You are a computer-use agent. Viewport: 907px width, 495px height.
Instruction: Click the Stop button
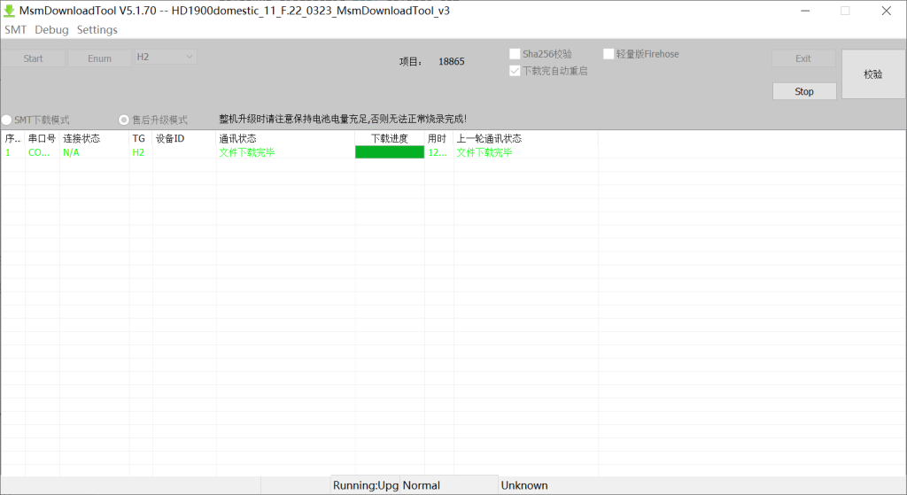[x=804, y=91]
